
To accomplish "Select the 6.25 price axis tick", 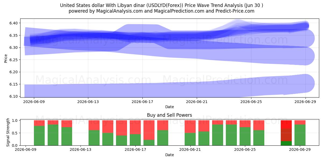I will pos(14,60).
